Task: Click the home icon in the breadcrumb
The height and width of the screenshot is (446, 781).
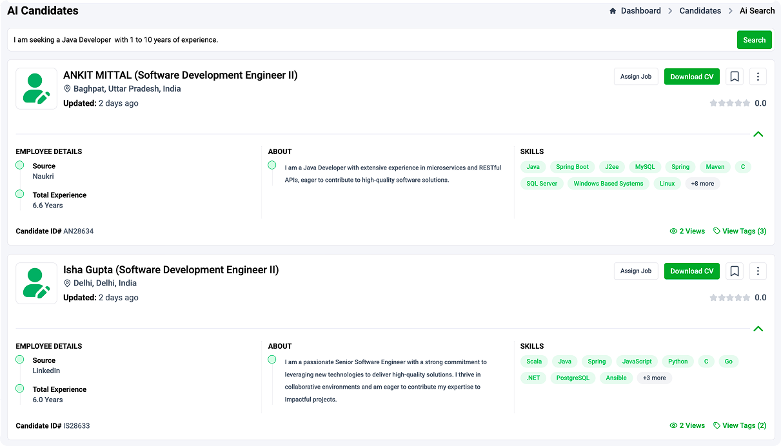Action: click(611, 10)
